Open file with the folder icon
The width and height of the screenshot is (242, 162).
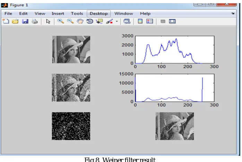coord(15,21)
